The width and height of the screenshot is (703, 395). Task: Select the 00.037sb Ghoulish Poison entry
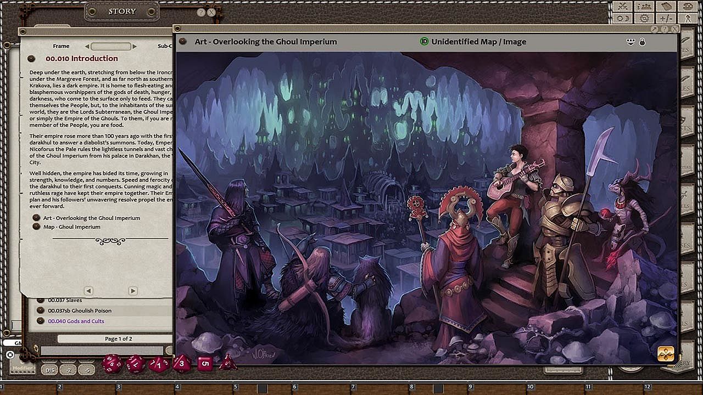(x=79, y=311)
